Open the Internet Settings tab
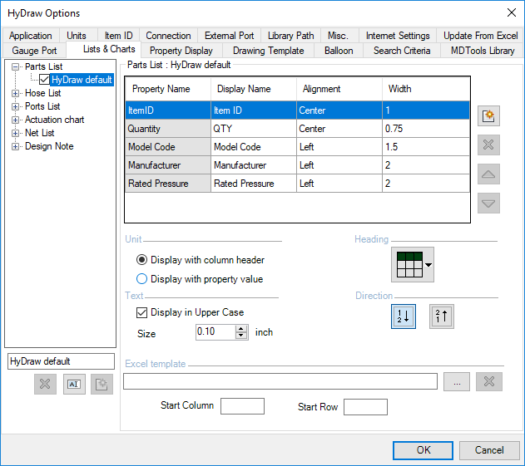The height and width of the screenshot is (466, 525). click(398, 36)
